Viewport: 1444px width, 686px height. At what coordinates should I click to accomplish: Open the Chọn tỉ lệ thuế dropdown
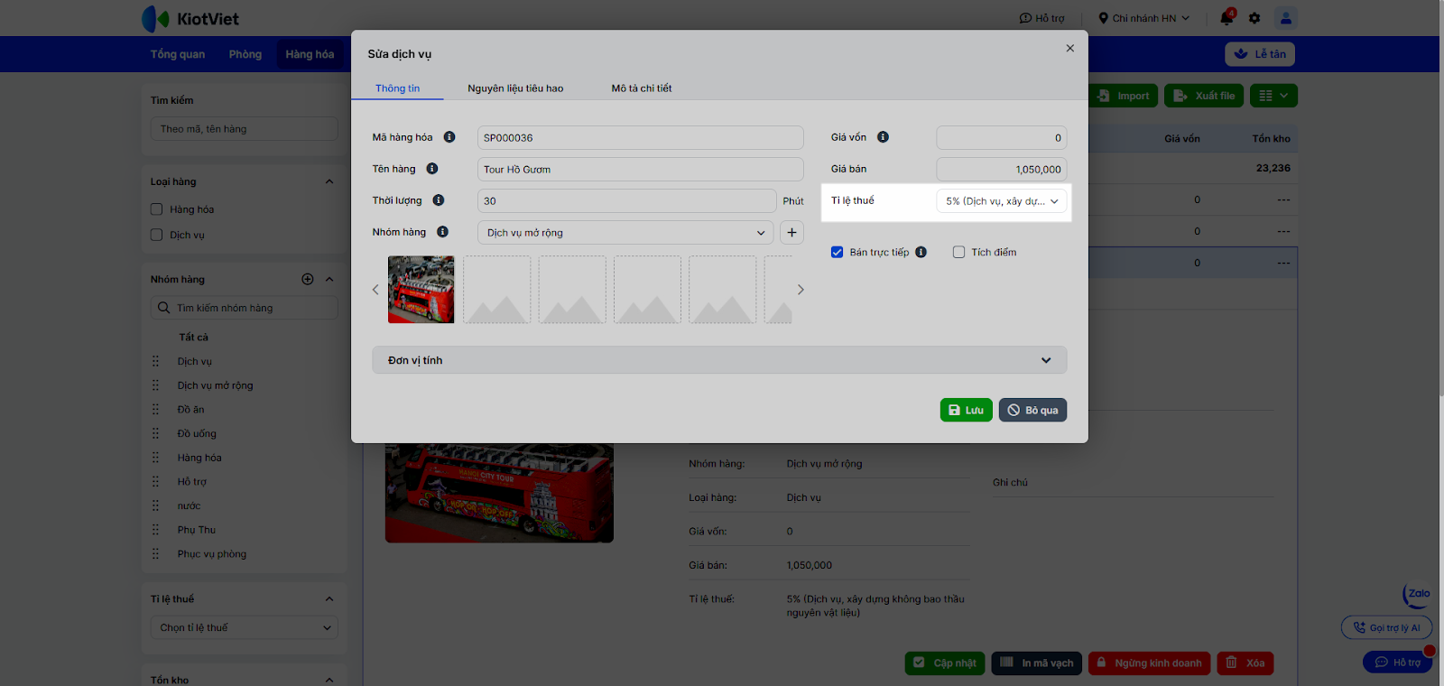click(245, 627)
